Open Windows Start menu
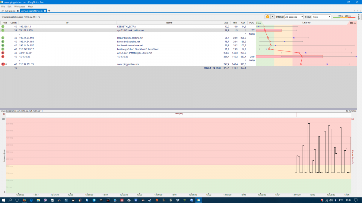 click(3, 200)
